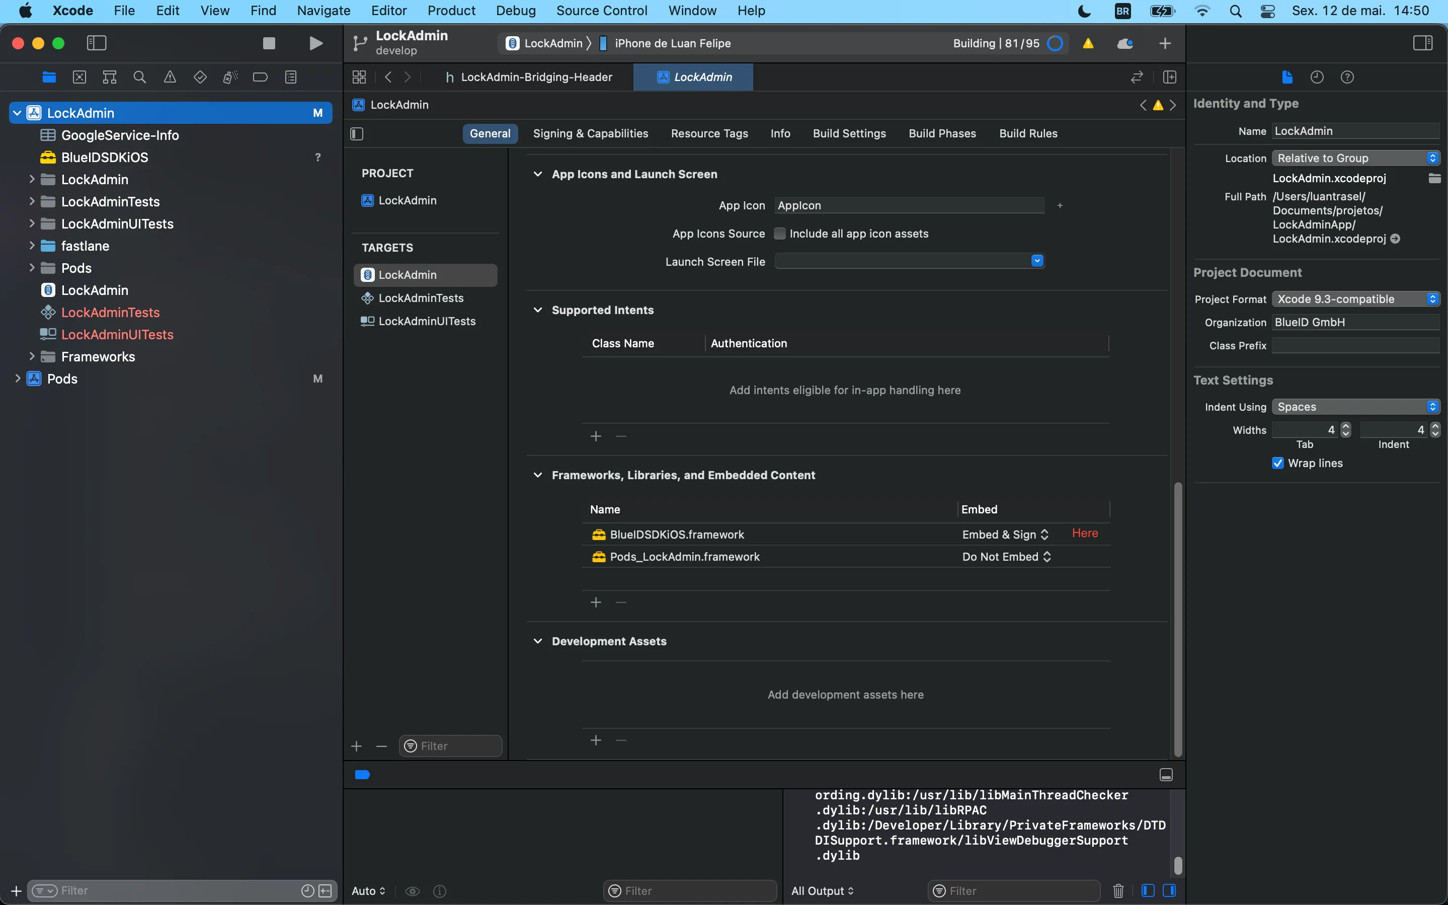Toggle the right inspector panel visibility
Image resolution: width=1448 pixels, height=905 pixels.
coord(1422,43)
